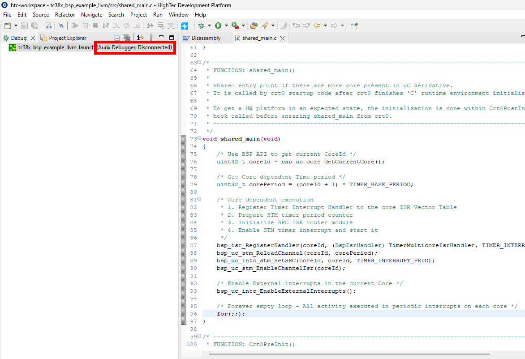Collapse the comment block at line 63
This screenshot has height=359, width=525.
tap(199, 63)
